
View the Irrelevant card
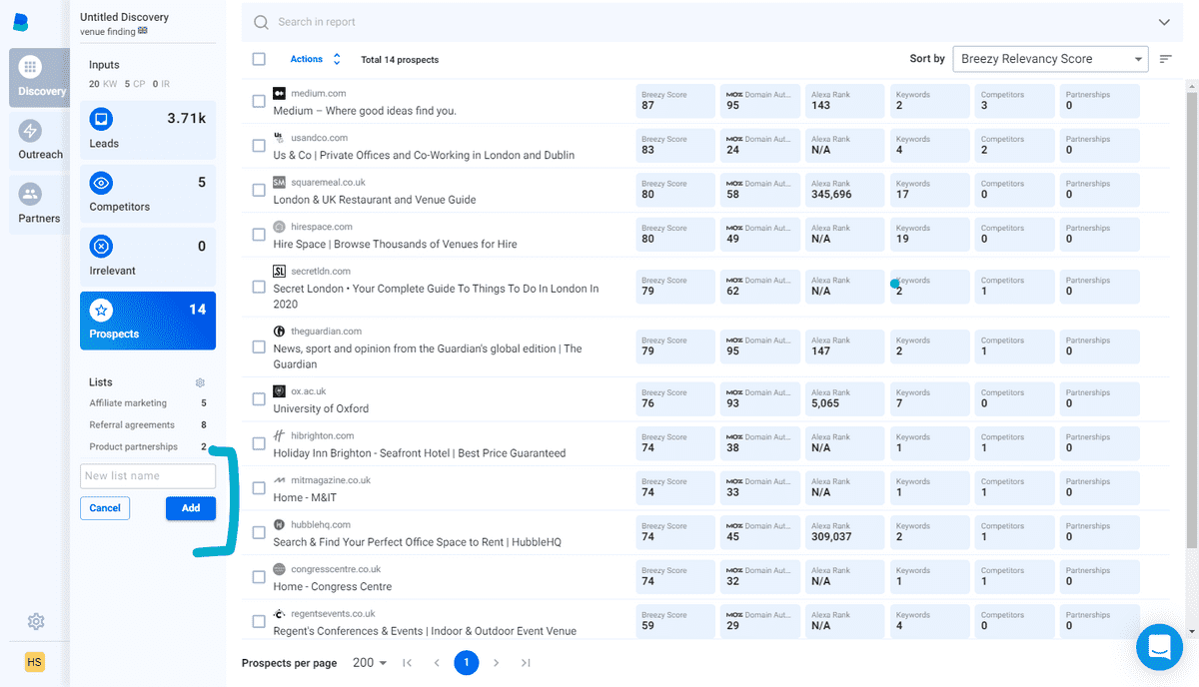point(148,258)
